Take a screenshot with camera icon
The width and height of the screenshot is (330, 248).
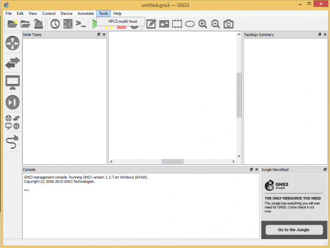[229, 24]
